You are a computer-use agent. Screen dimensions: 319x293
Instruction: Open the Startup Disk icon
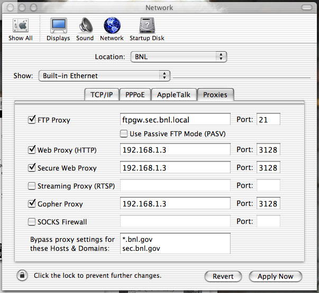[147, 26]
